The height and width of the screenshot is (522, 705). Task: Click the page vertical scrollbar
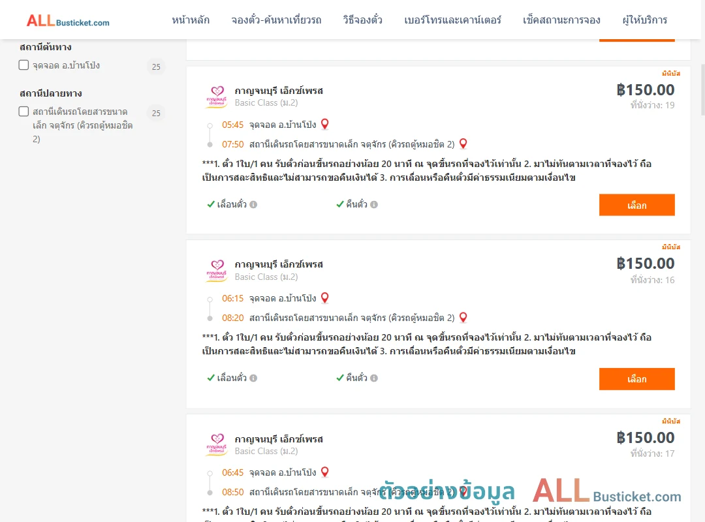click(x=703, y=90)
